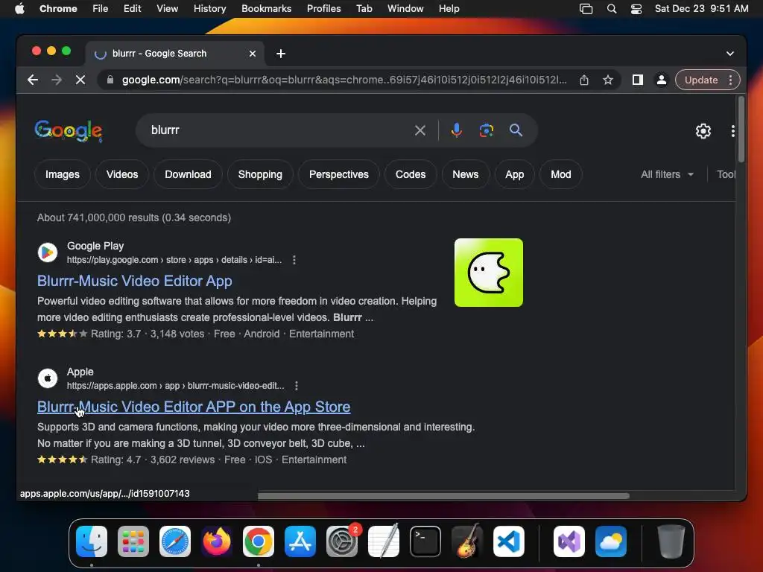Image resolution: width=763 pixels, height=572 pixels.
Task: Click the padlock site info icon
Action: [x=110, y=80]
